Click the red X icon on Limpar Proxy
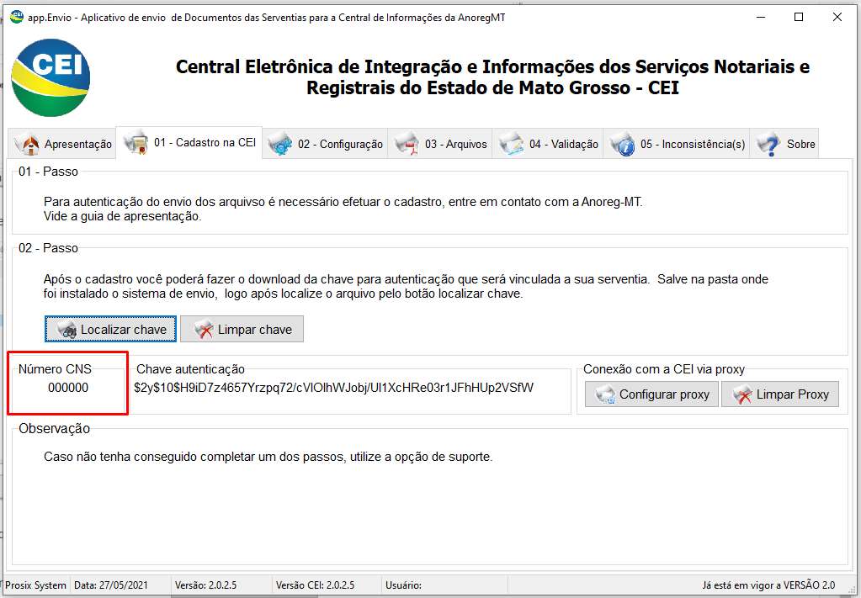 (742, 394)
